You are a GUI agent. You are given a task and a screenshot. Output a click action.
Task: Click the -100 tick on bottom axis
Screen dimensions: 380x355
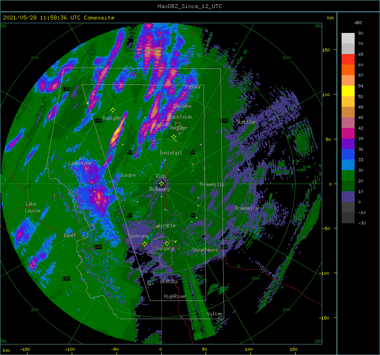click(x=70, y=349)
